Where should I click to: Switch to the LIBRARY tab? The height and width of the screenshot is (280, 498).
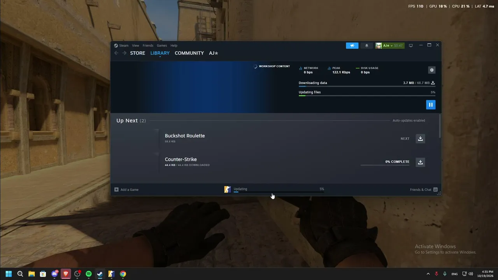[x=160, y=53]
